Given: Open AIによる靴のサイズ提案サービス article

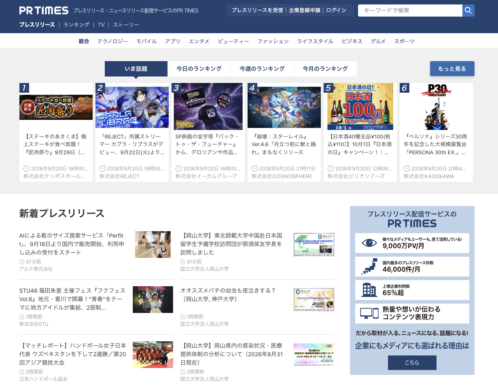Looking at the screenshot, I should pyautogui.click(x=72, y=244).
